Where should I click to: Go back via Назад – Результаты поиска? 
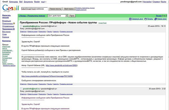tap(32, 16)
